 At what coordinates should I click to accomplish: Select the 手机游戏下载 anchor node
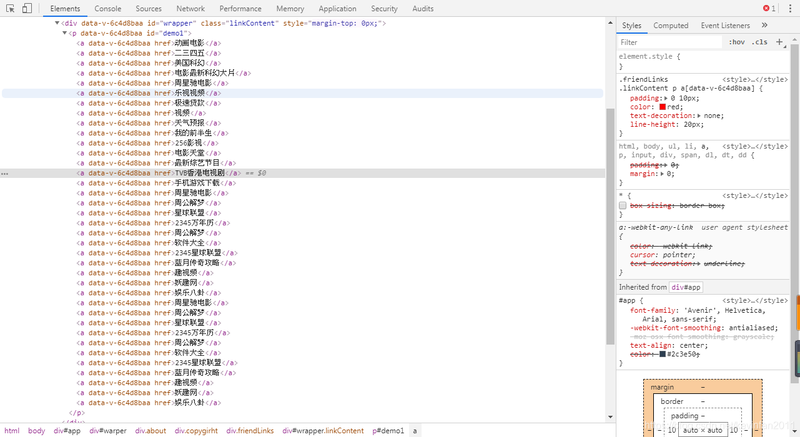coord(156,183)
